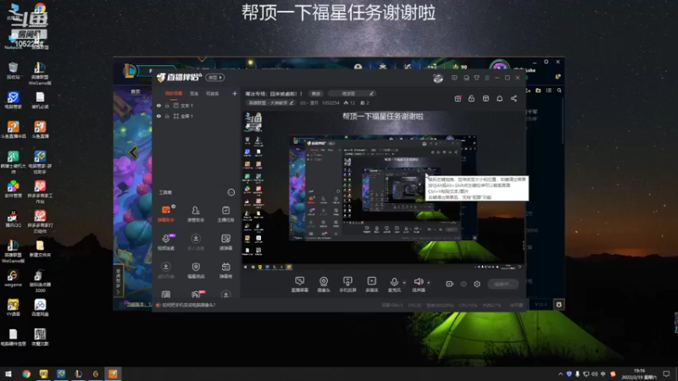
Task: Open the 弹幕秀 tool
Action: 225,270
